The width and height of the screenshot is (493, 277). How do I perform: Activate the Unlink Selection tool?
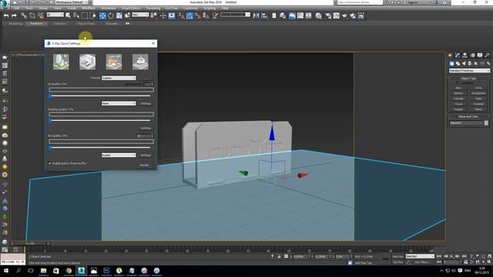coord(32,15)
